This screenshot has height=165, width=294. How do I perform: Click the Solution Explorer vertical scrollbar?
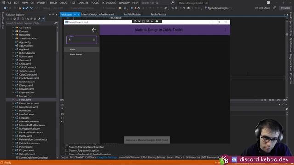point(57,42)
